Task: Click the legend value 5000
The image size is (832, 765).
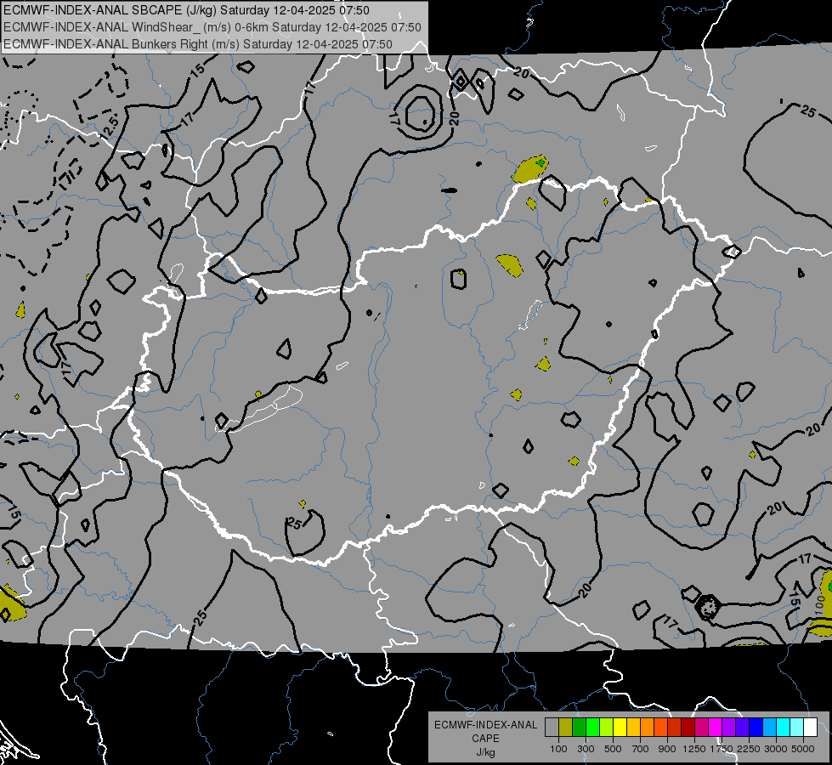Action: [x=803, y=749]
